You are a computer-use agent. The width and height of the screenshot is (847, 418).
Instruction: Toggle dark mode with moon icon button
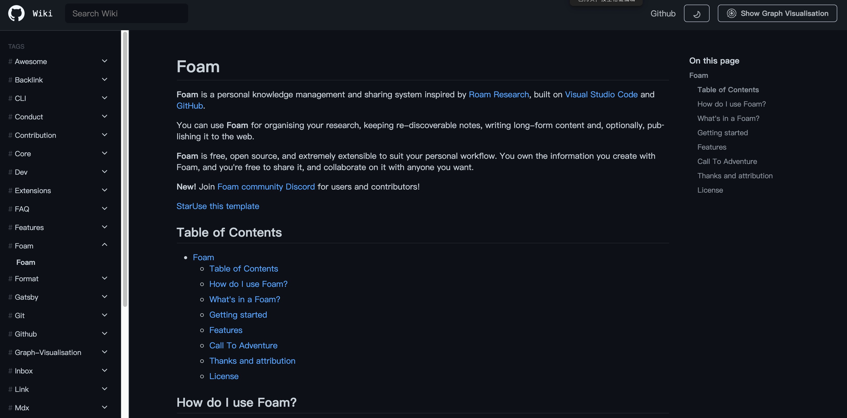[697, 14]
